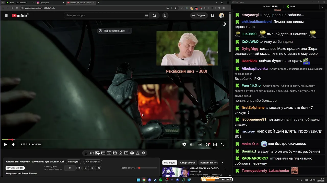Open the tab search dropdown arrow in Chrome

[x=3, y=3]
